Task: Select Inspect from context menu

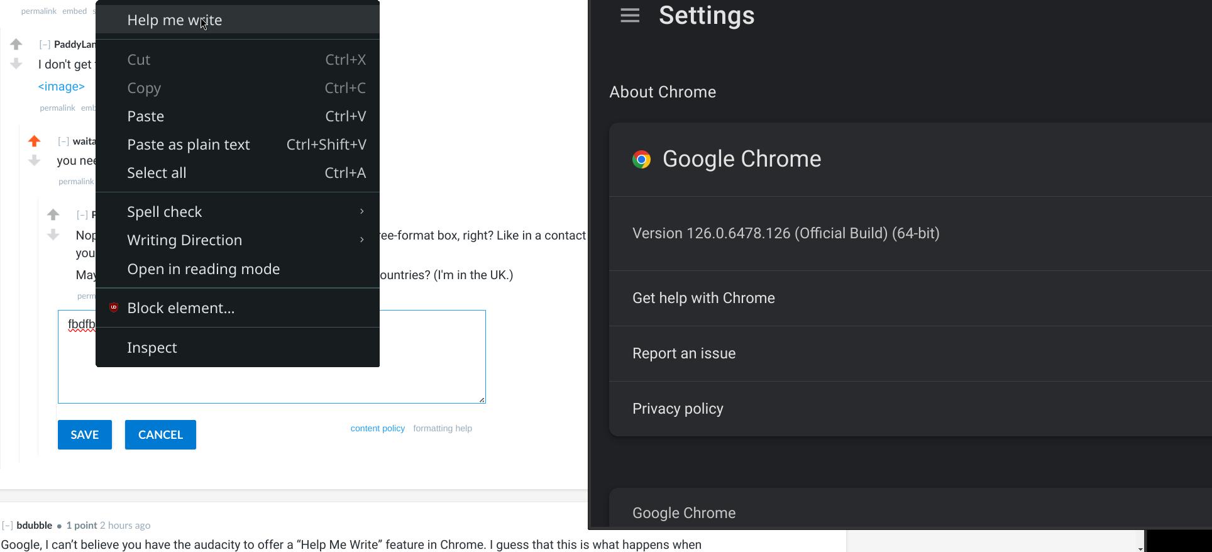Action: [238, 348]
